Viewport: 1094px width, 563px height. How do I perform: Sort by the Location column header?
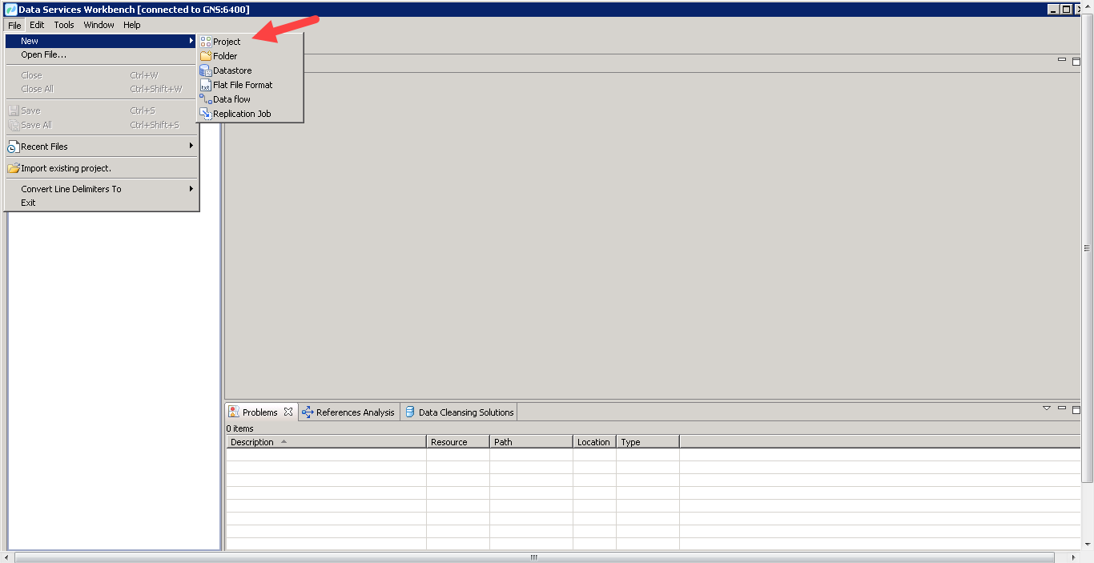click(x=594, y=442)
